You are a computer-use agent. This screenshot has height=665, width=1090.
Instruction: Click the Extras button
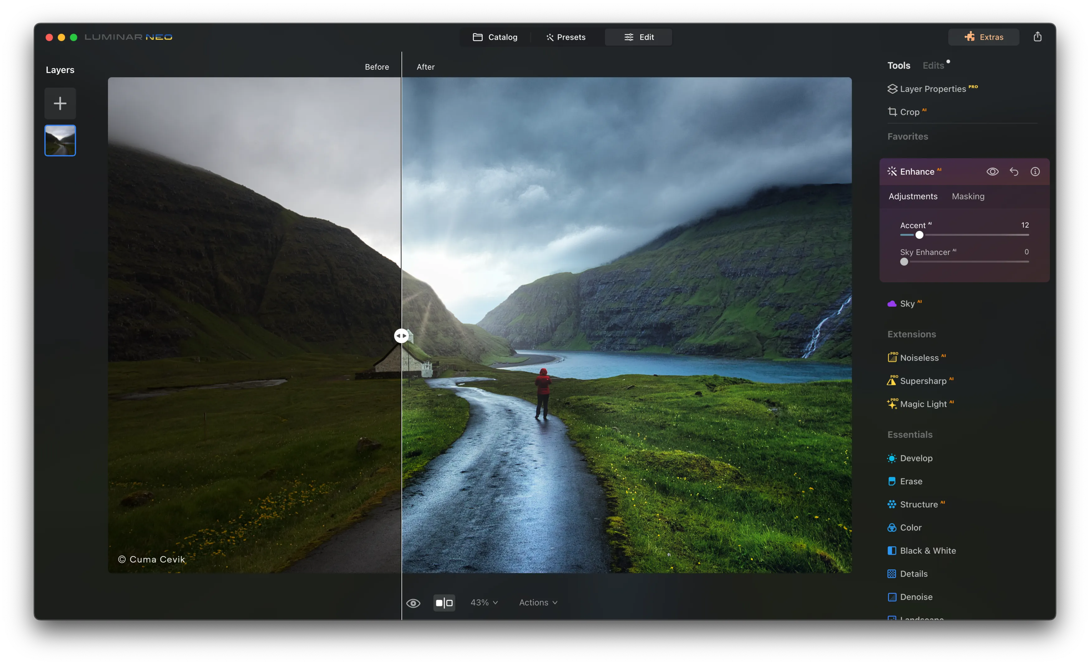click(x=983, y=37)
